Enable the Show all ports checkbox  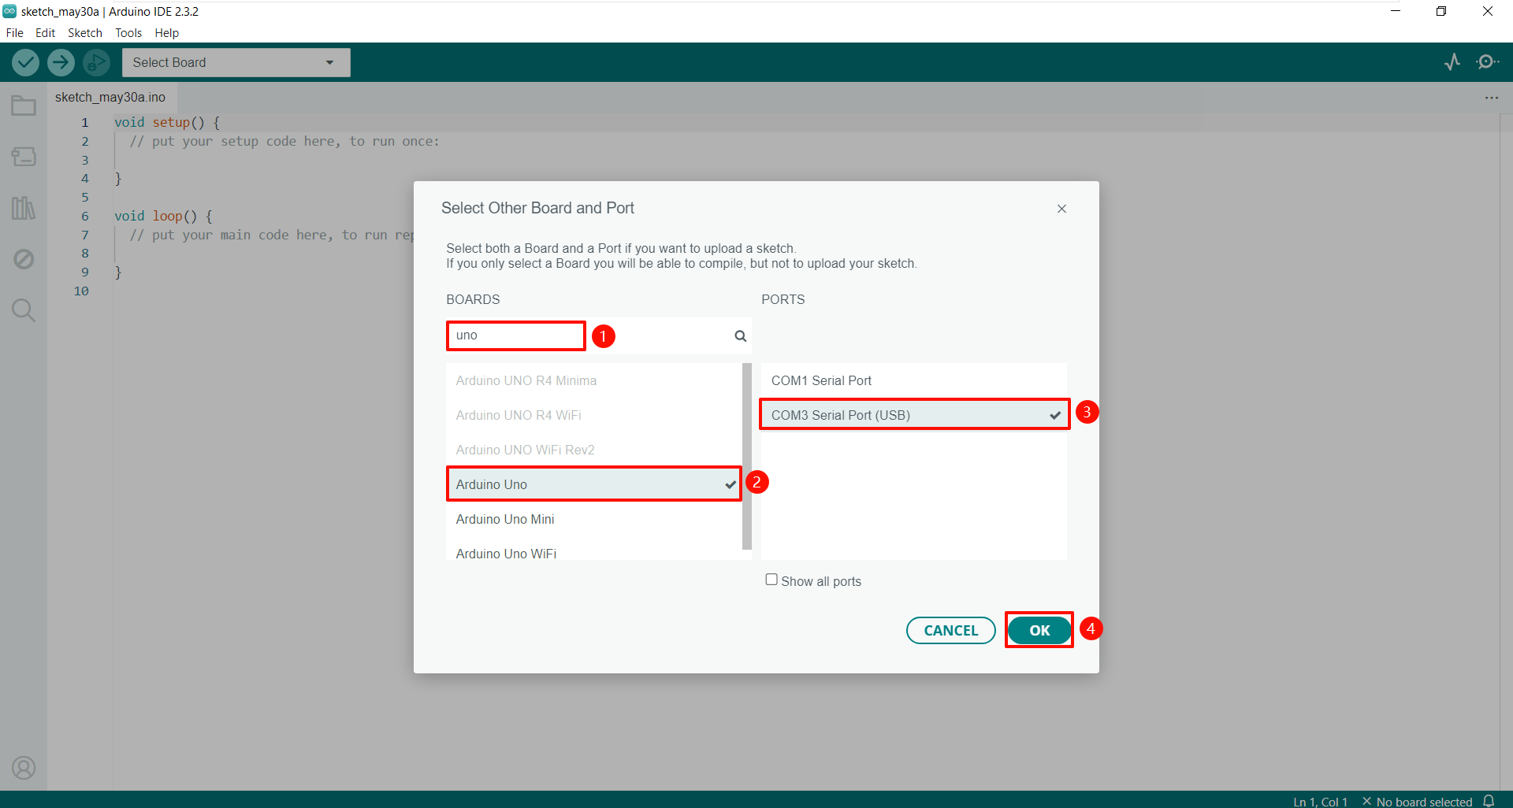pyautogui.click(x=771, y=580)
